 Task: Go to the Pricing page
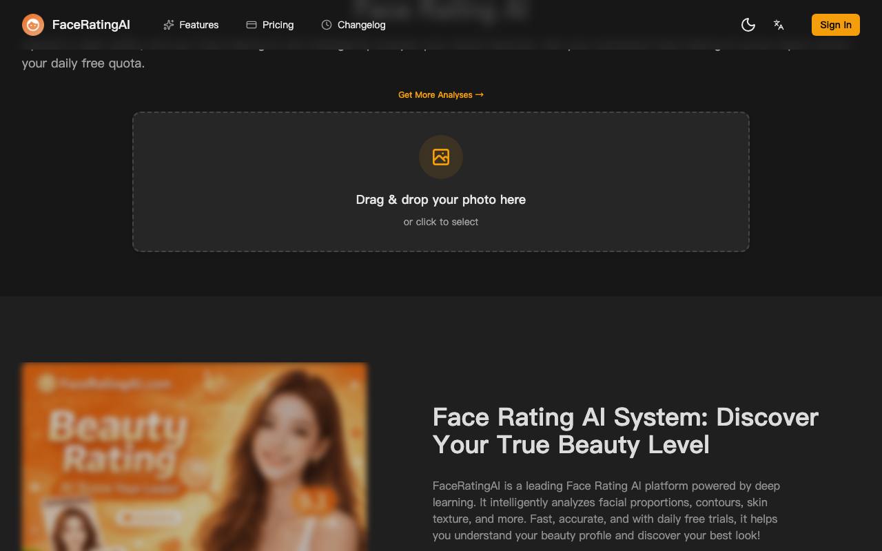point(270,25)
